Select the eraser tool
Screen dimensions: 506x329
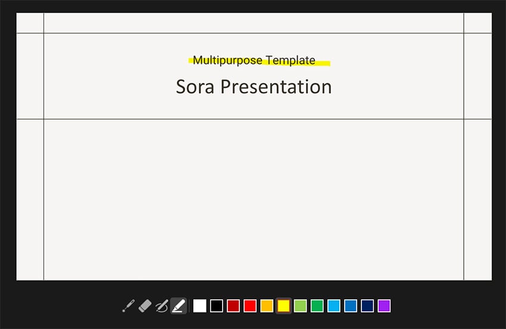click(x=145, y=306)
